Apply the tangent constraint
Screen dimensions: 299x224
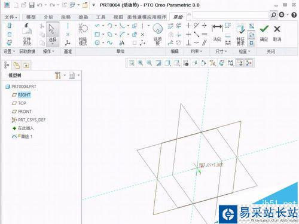click(x=196, y=26)
